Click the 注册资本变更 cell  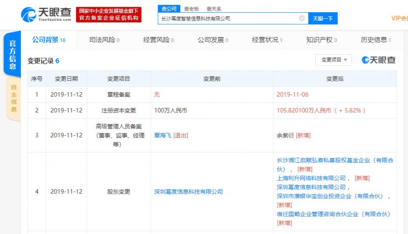[x=119, y=110]
